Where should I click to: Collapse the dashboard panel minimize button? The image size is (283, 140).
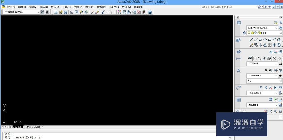pyautogui.click(x=238, y=17)
